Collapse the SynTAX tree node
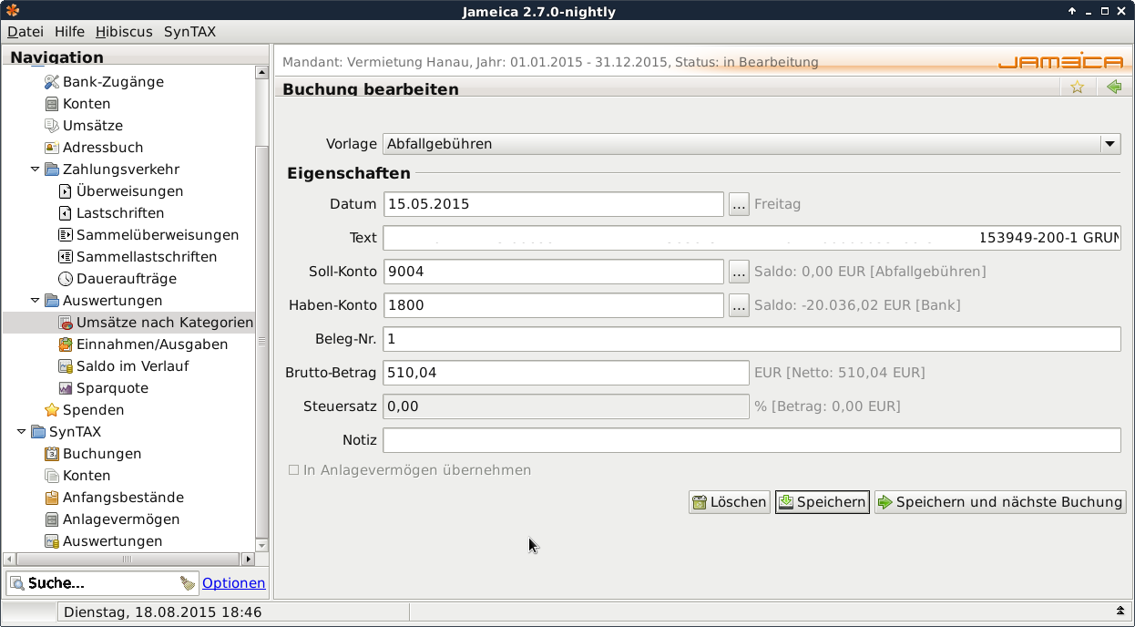The image size is (1135, 627). 22,432
